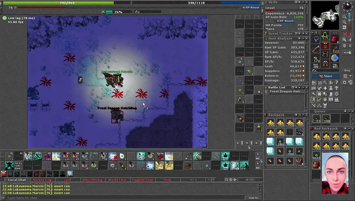This screenshot has width=355, height=201.
Task: Open the two-people party icon
Action: click(337, 99)
